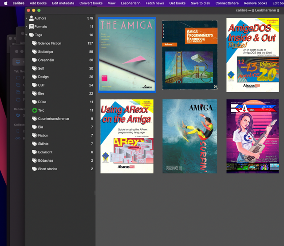Click the green plus icon beside Teic

pos(35,110)
